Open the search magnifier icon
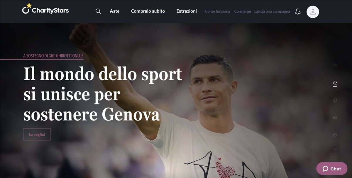Image resolution: width=352 pixels, height=178 pixels. pos(98,11)
